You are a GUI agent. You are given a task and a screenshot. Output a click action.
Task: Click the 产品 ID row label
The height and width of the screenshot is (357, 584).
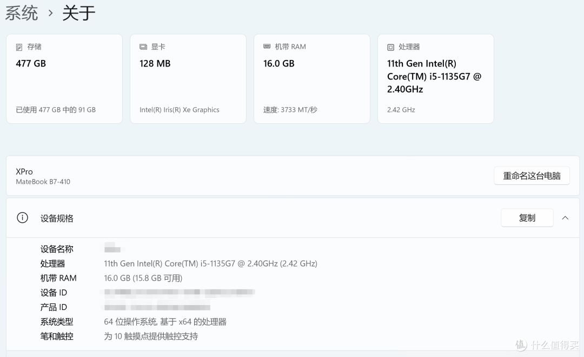(x=54, y=307)
